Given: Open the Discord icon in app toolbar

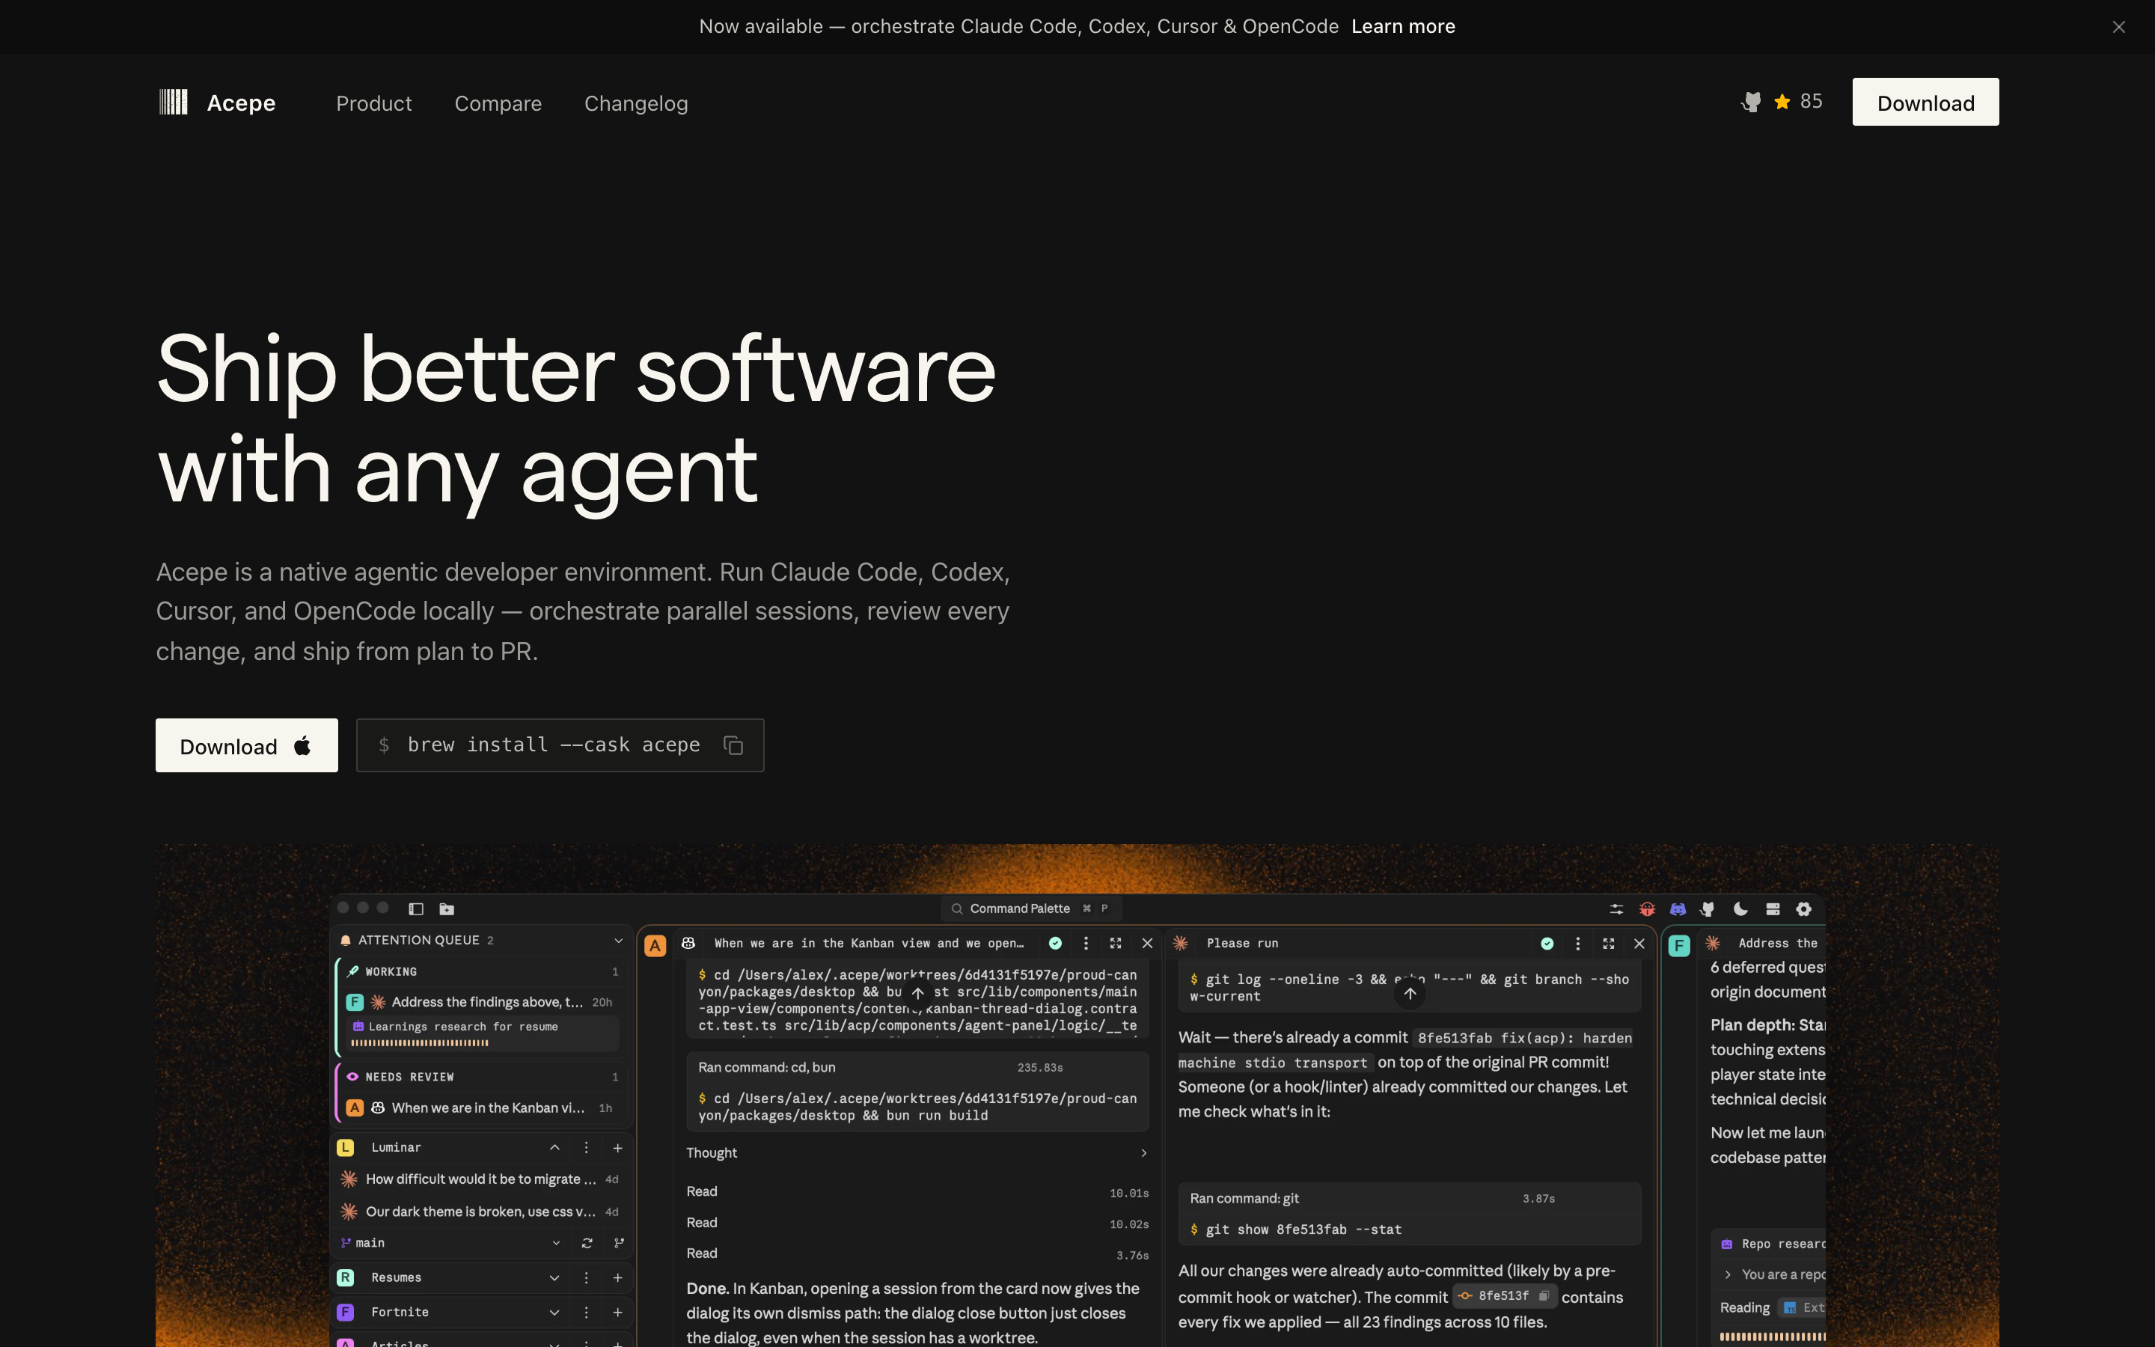Looking at the screenshot, I should [1678, 908].
